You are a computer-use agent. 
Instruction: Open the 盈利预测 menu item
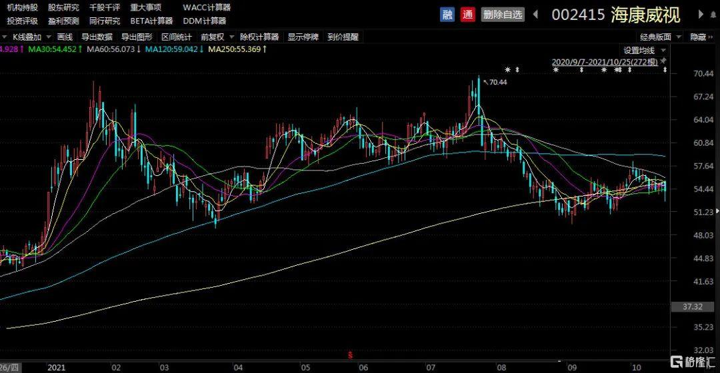point(63,21)
